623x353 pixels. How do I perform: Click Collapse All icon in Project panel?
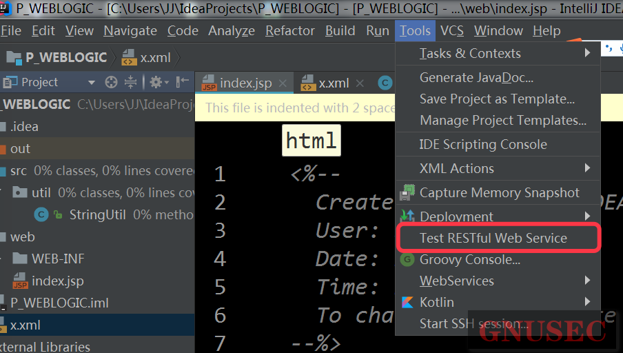(130, 82)
